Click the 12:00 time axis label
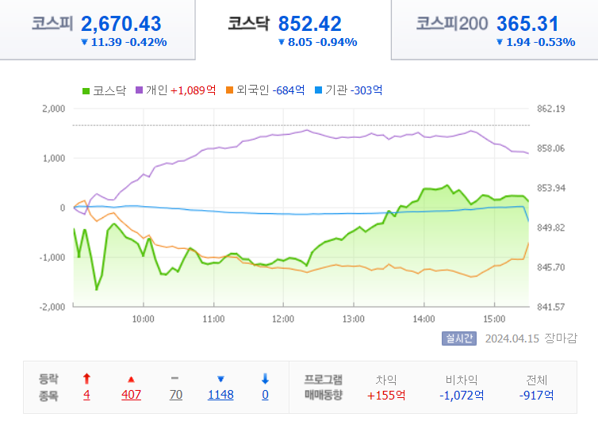The width and height of the screenshot is (598, 436). [283, 319]
